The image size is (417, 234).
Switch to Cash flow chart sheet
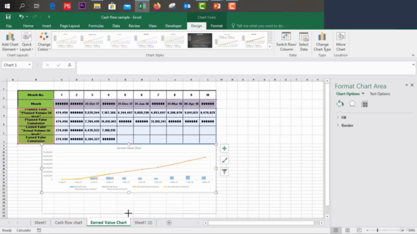point(68,222)
